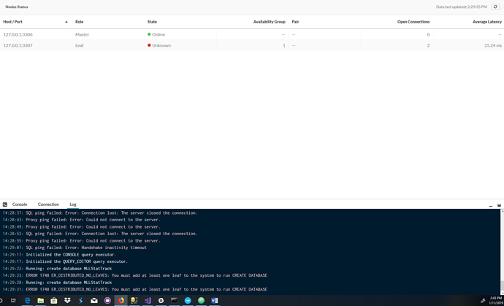Image resolution: width=504 pixels, height=306 pixels.
Task: Open Dropbox from the taskbar
Action: pos(67,301)
